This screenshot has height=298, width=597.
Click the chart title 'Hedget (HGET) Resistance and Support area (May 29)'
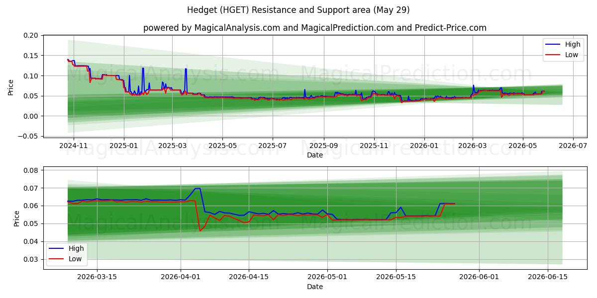coord(298,10)
